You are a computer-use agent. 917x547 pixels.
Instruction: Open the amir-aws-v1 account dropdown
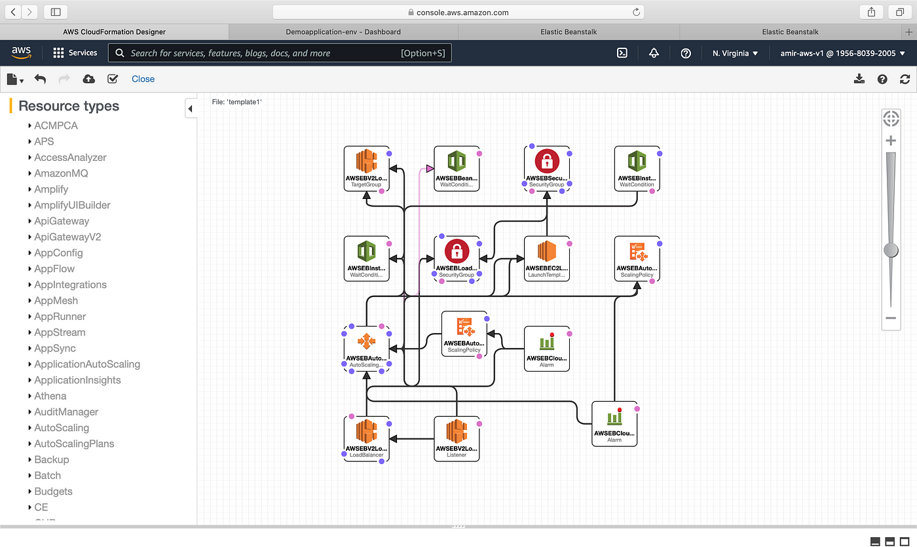(x=842, y=54)
